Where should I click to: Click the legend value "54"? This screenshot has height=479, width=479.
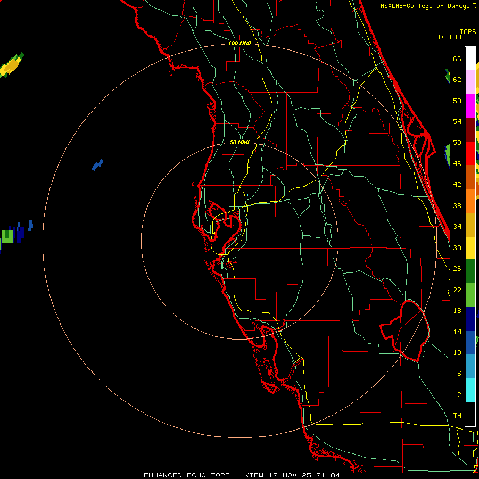click(457, 121)
